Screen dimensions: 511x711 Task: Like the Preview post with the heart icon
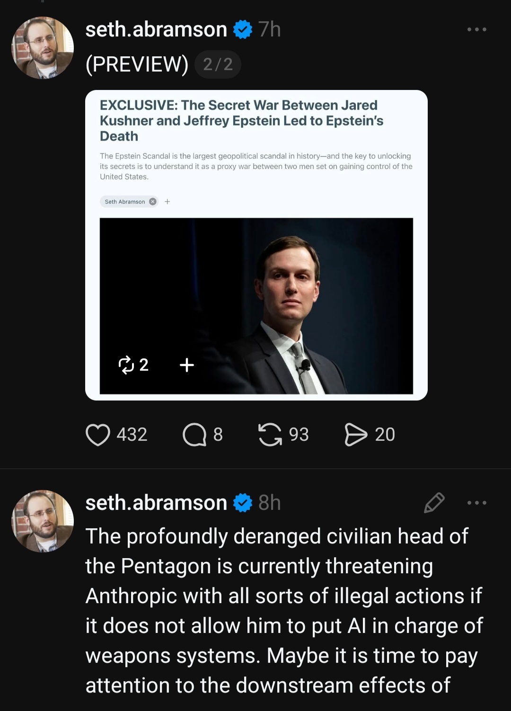[x=98, y=435]
